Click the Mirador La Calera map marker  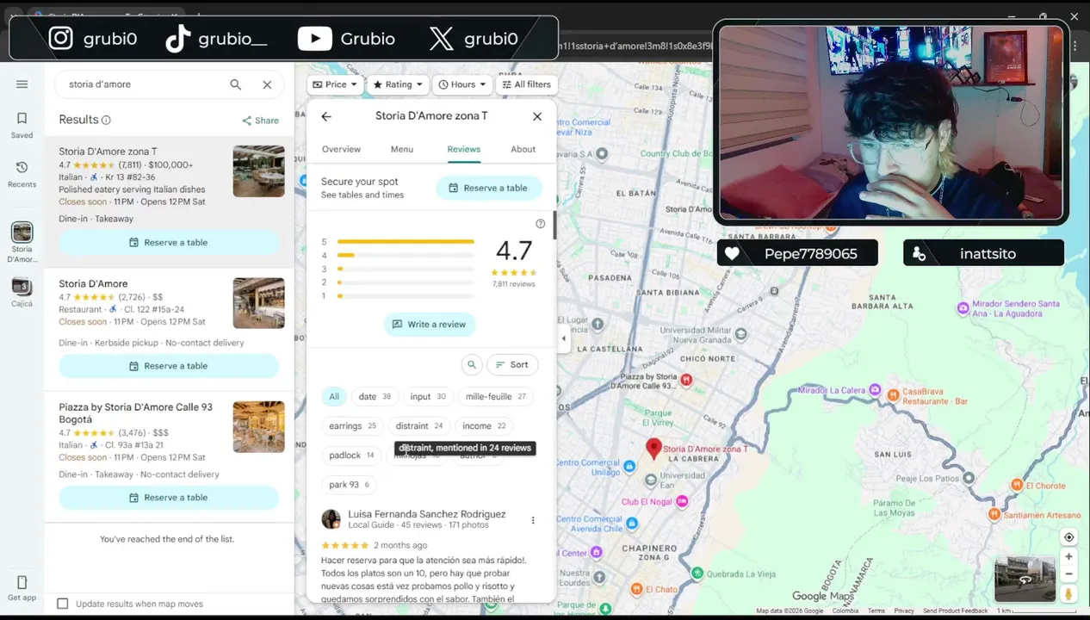tap(875, 390)
